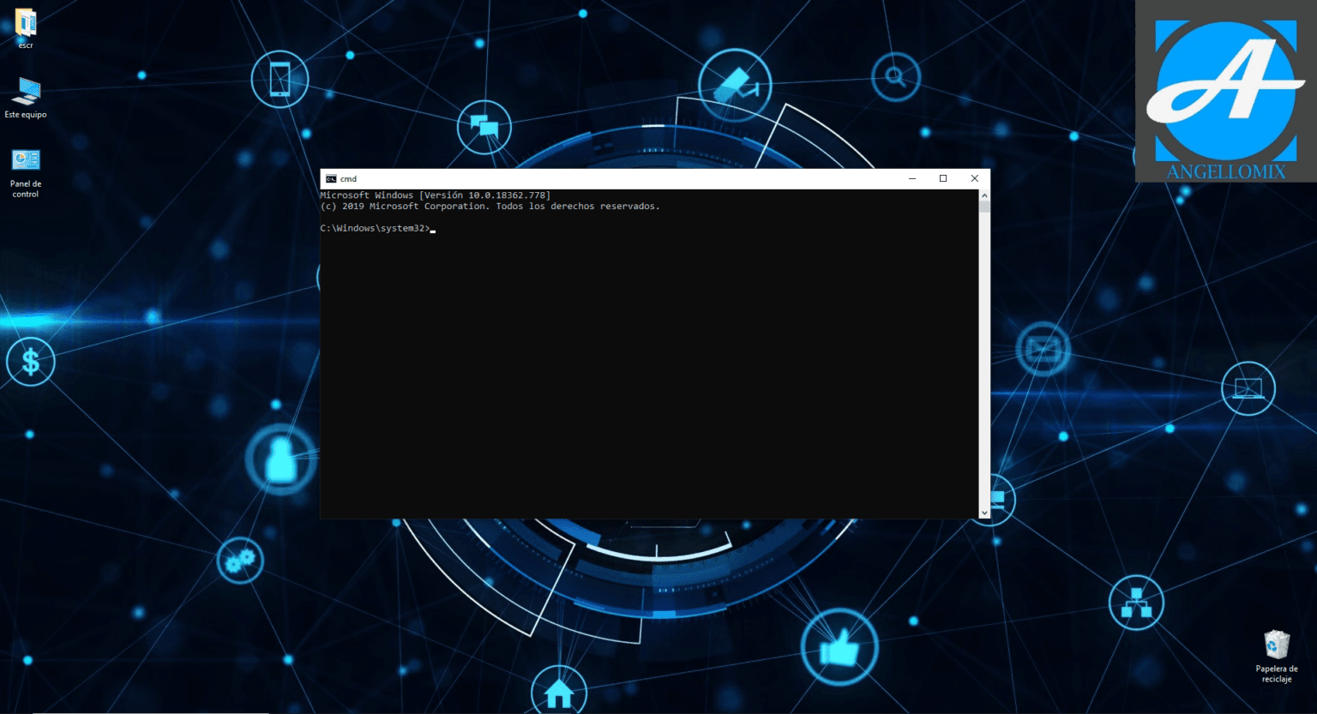Select the dollar sign wallpaper icon

tap(31, 361)
